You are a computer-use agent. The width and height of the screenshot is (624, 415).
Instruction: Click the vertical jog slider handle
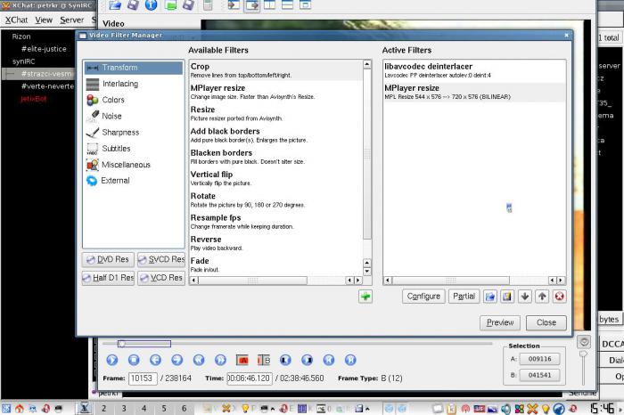pos(583,354)
